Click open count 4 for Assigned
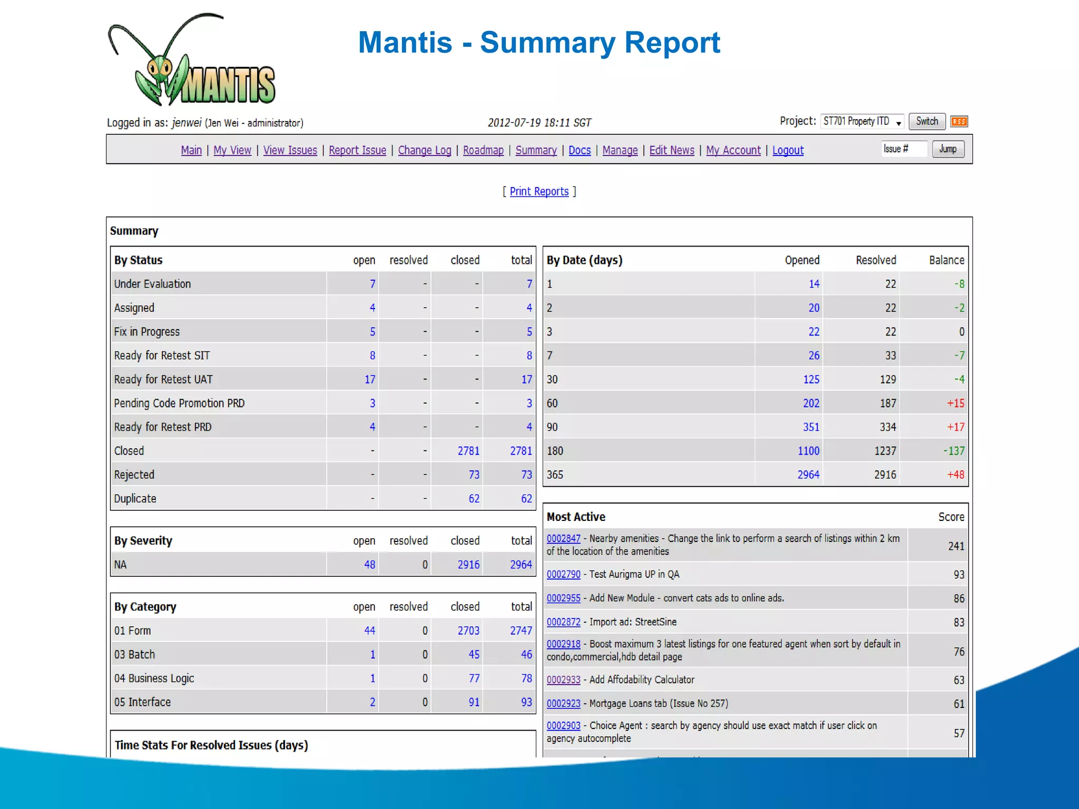This screenshot has height=809, width=1079. (372, 308)
